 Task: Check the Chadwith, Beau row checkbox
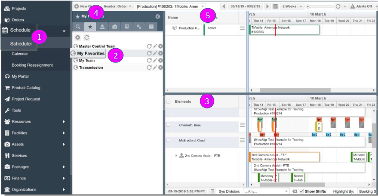pos(169,125)
